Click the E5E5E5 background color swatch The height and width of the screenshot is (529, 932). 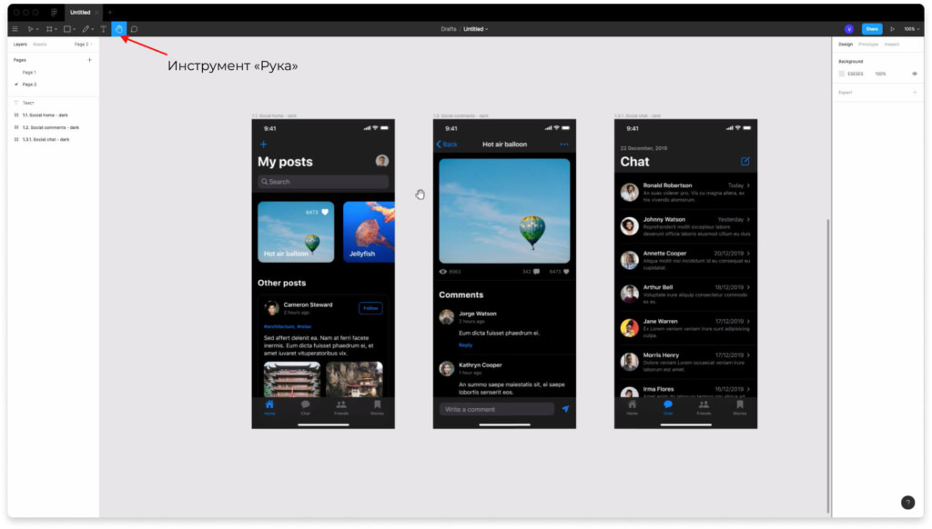842,74
